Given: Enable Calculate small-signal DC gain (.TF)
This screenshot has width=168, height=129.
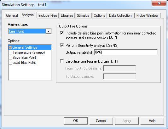Looking at the screenshot, I should [62, 61].
